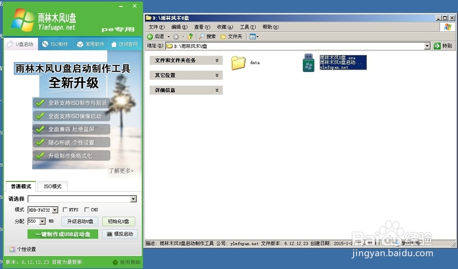Enable the CHS checkbox
Viewport: 458px width, 269px height.
(86, 209)
